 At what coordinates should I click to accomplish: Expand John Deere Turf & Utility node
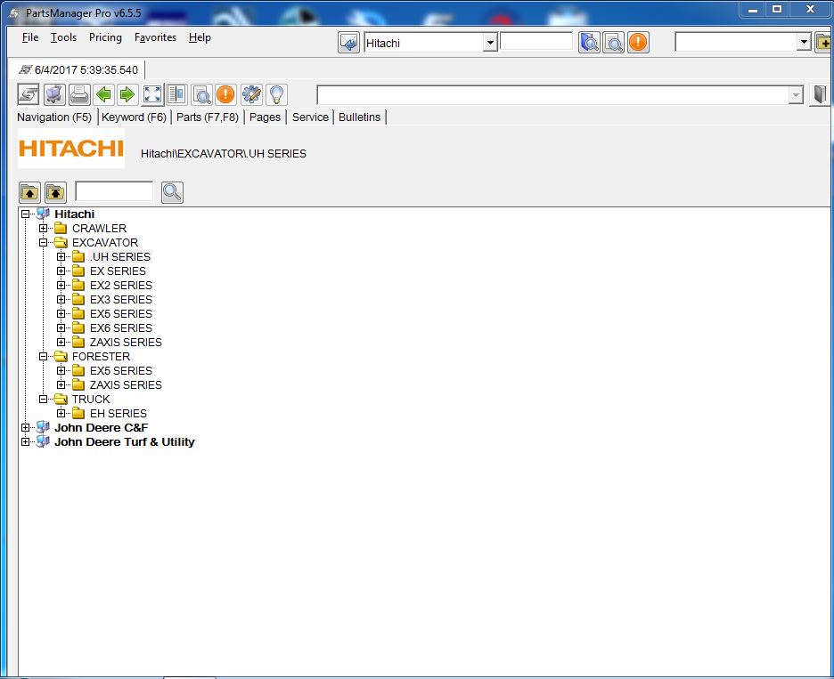pos(26,442)
